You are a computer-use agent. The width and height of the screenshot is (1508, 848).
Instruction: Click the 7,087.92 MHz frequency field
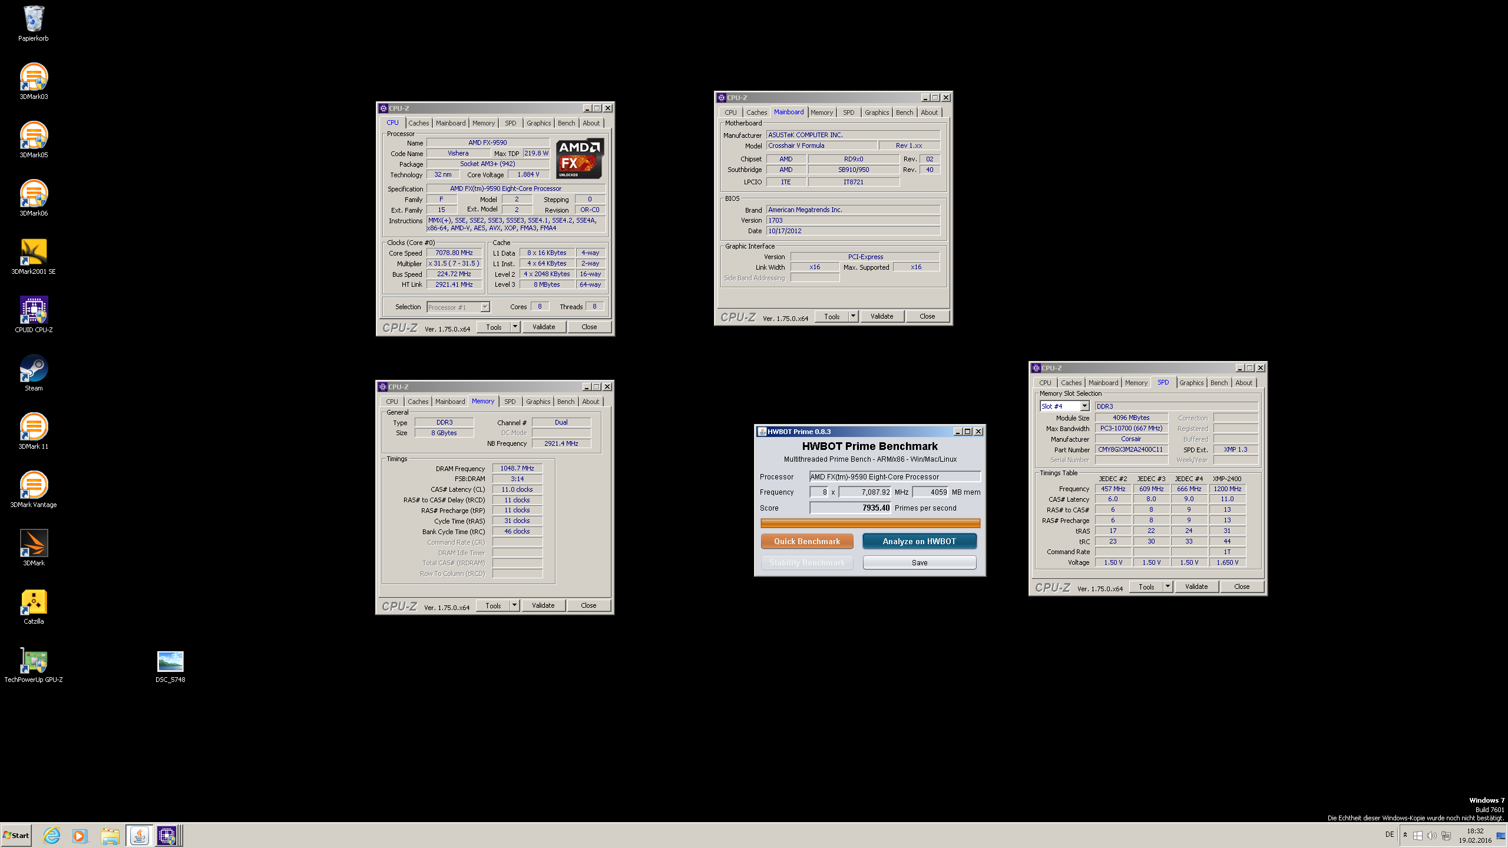point(865,492)
